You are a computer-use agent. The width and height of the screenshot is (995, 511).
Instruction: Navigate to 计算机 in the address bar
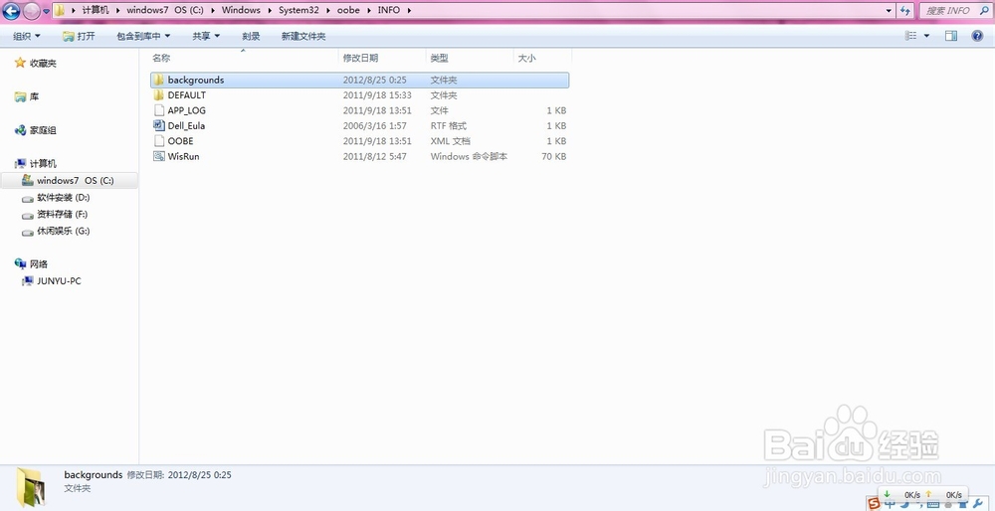[x=96, y=10]
